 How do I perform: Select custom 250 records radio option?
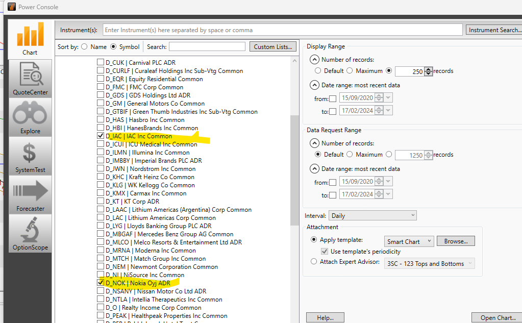pyautogui.click(x=388, y=70)
